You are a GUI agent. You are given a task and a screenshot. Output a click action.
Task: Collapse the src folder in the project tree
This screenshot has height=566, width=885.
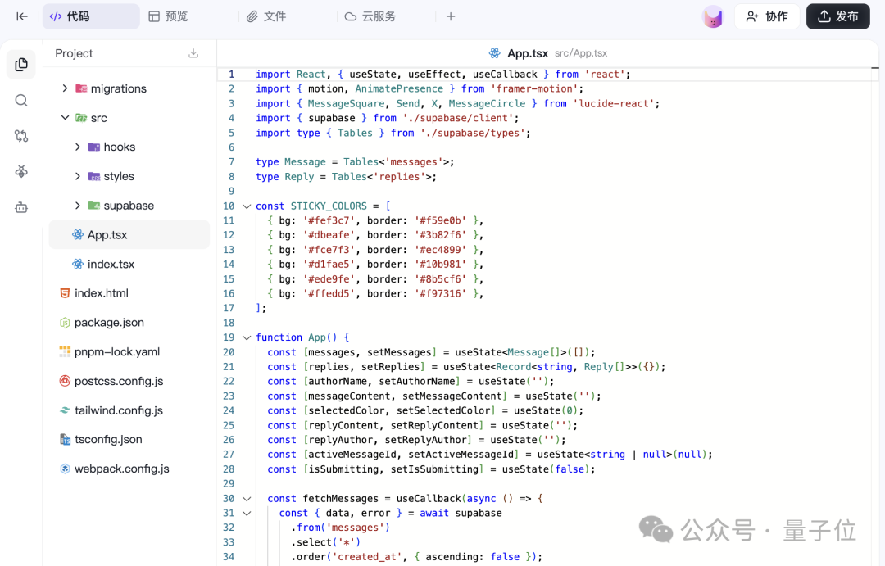[x=65, y=117]
